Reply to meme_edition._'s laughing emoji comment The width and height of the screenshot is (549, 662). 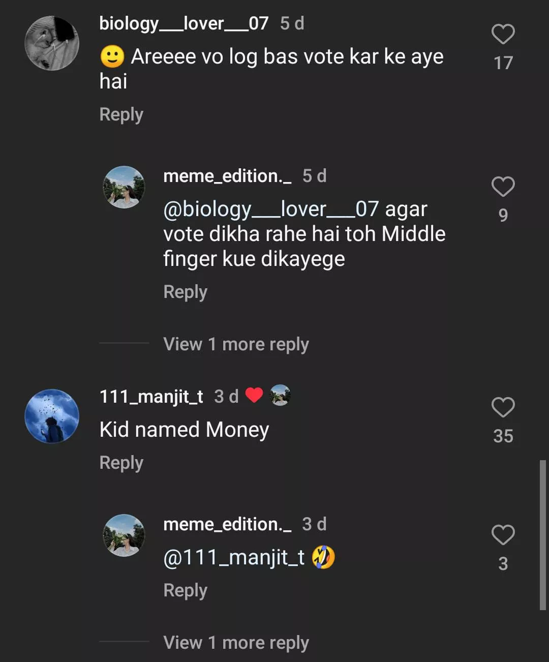coord(185,590)
